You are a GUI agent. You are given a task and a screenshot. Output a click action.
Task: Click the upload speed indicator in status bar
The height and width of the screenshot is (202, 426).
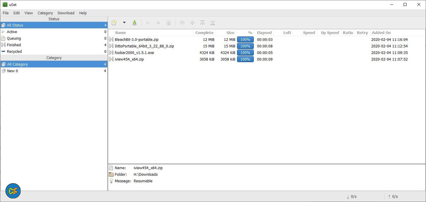pos(393,197)
